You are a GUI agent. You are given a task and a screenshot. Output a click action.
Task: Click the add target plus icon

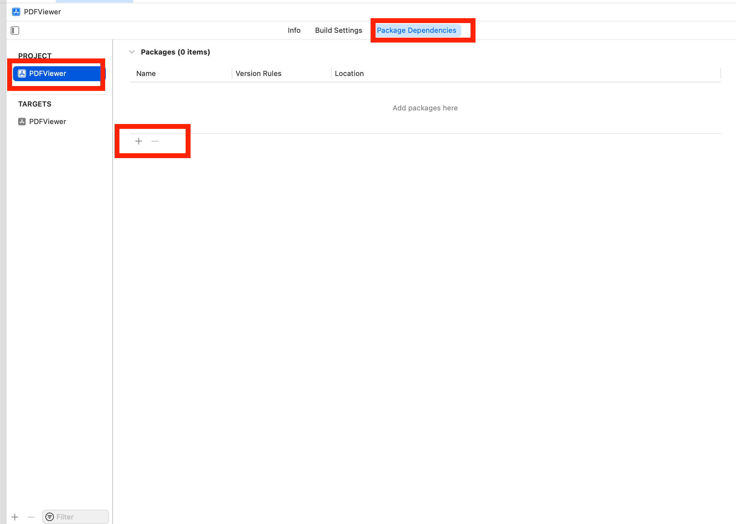point(15,517)
